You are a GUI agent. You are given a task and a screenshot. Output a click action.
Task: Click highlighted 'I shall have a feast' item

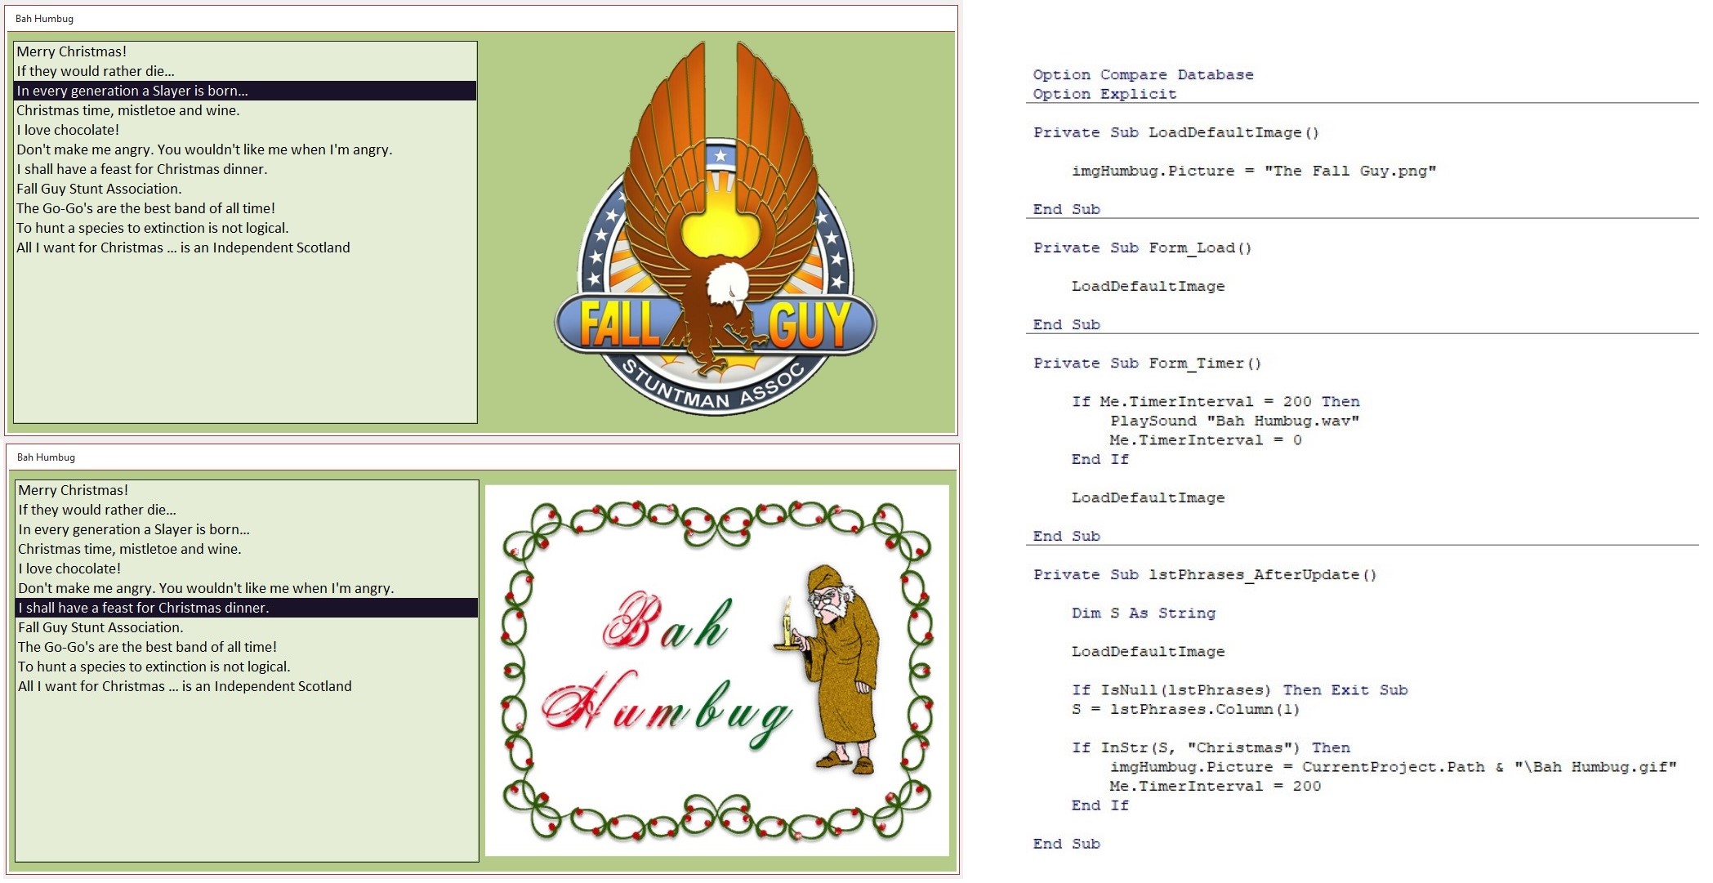[144, 608]
